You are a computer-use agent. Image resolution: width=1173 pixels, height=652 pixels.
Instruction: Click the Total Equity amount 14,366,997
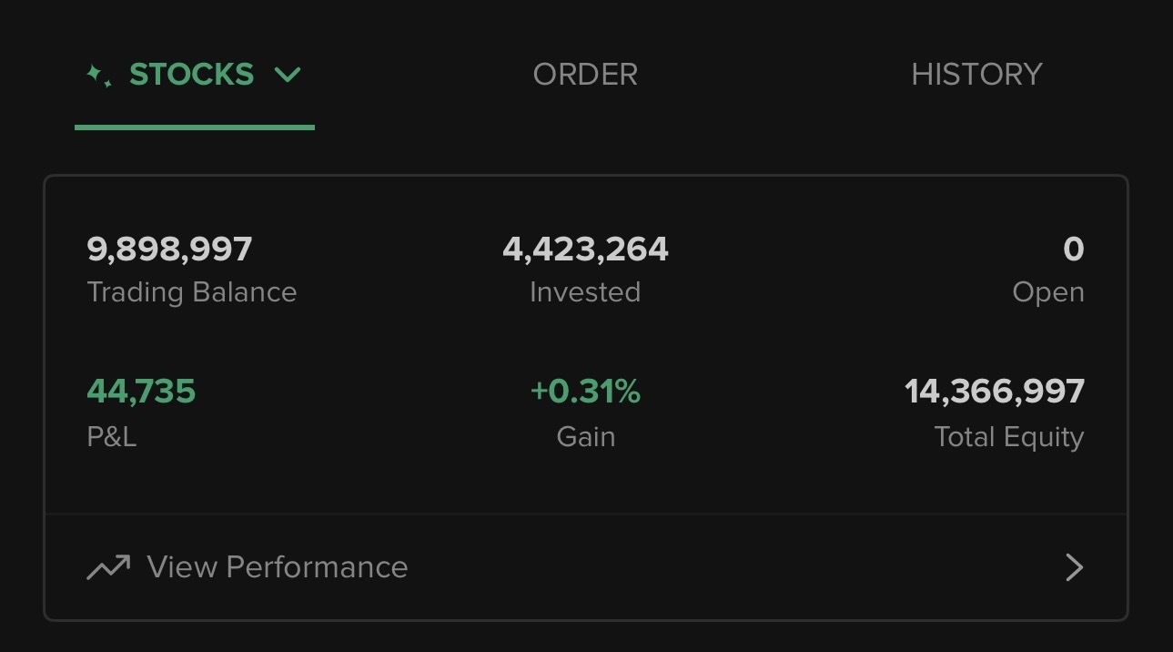tap(995, 392)
